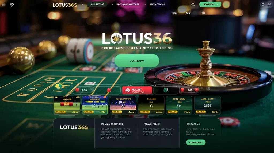Open the hamburger menu icon
274x153 pixels.
click(x=4, y=5)
